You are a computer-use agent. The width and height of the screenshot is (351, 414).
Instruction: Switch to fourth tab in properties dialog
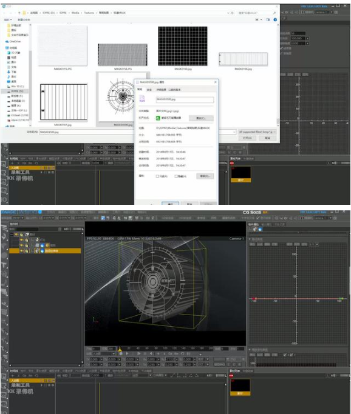click(174, 90)
